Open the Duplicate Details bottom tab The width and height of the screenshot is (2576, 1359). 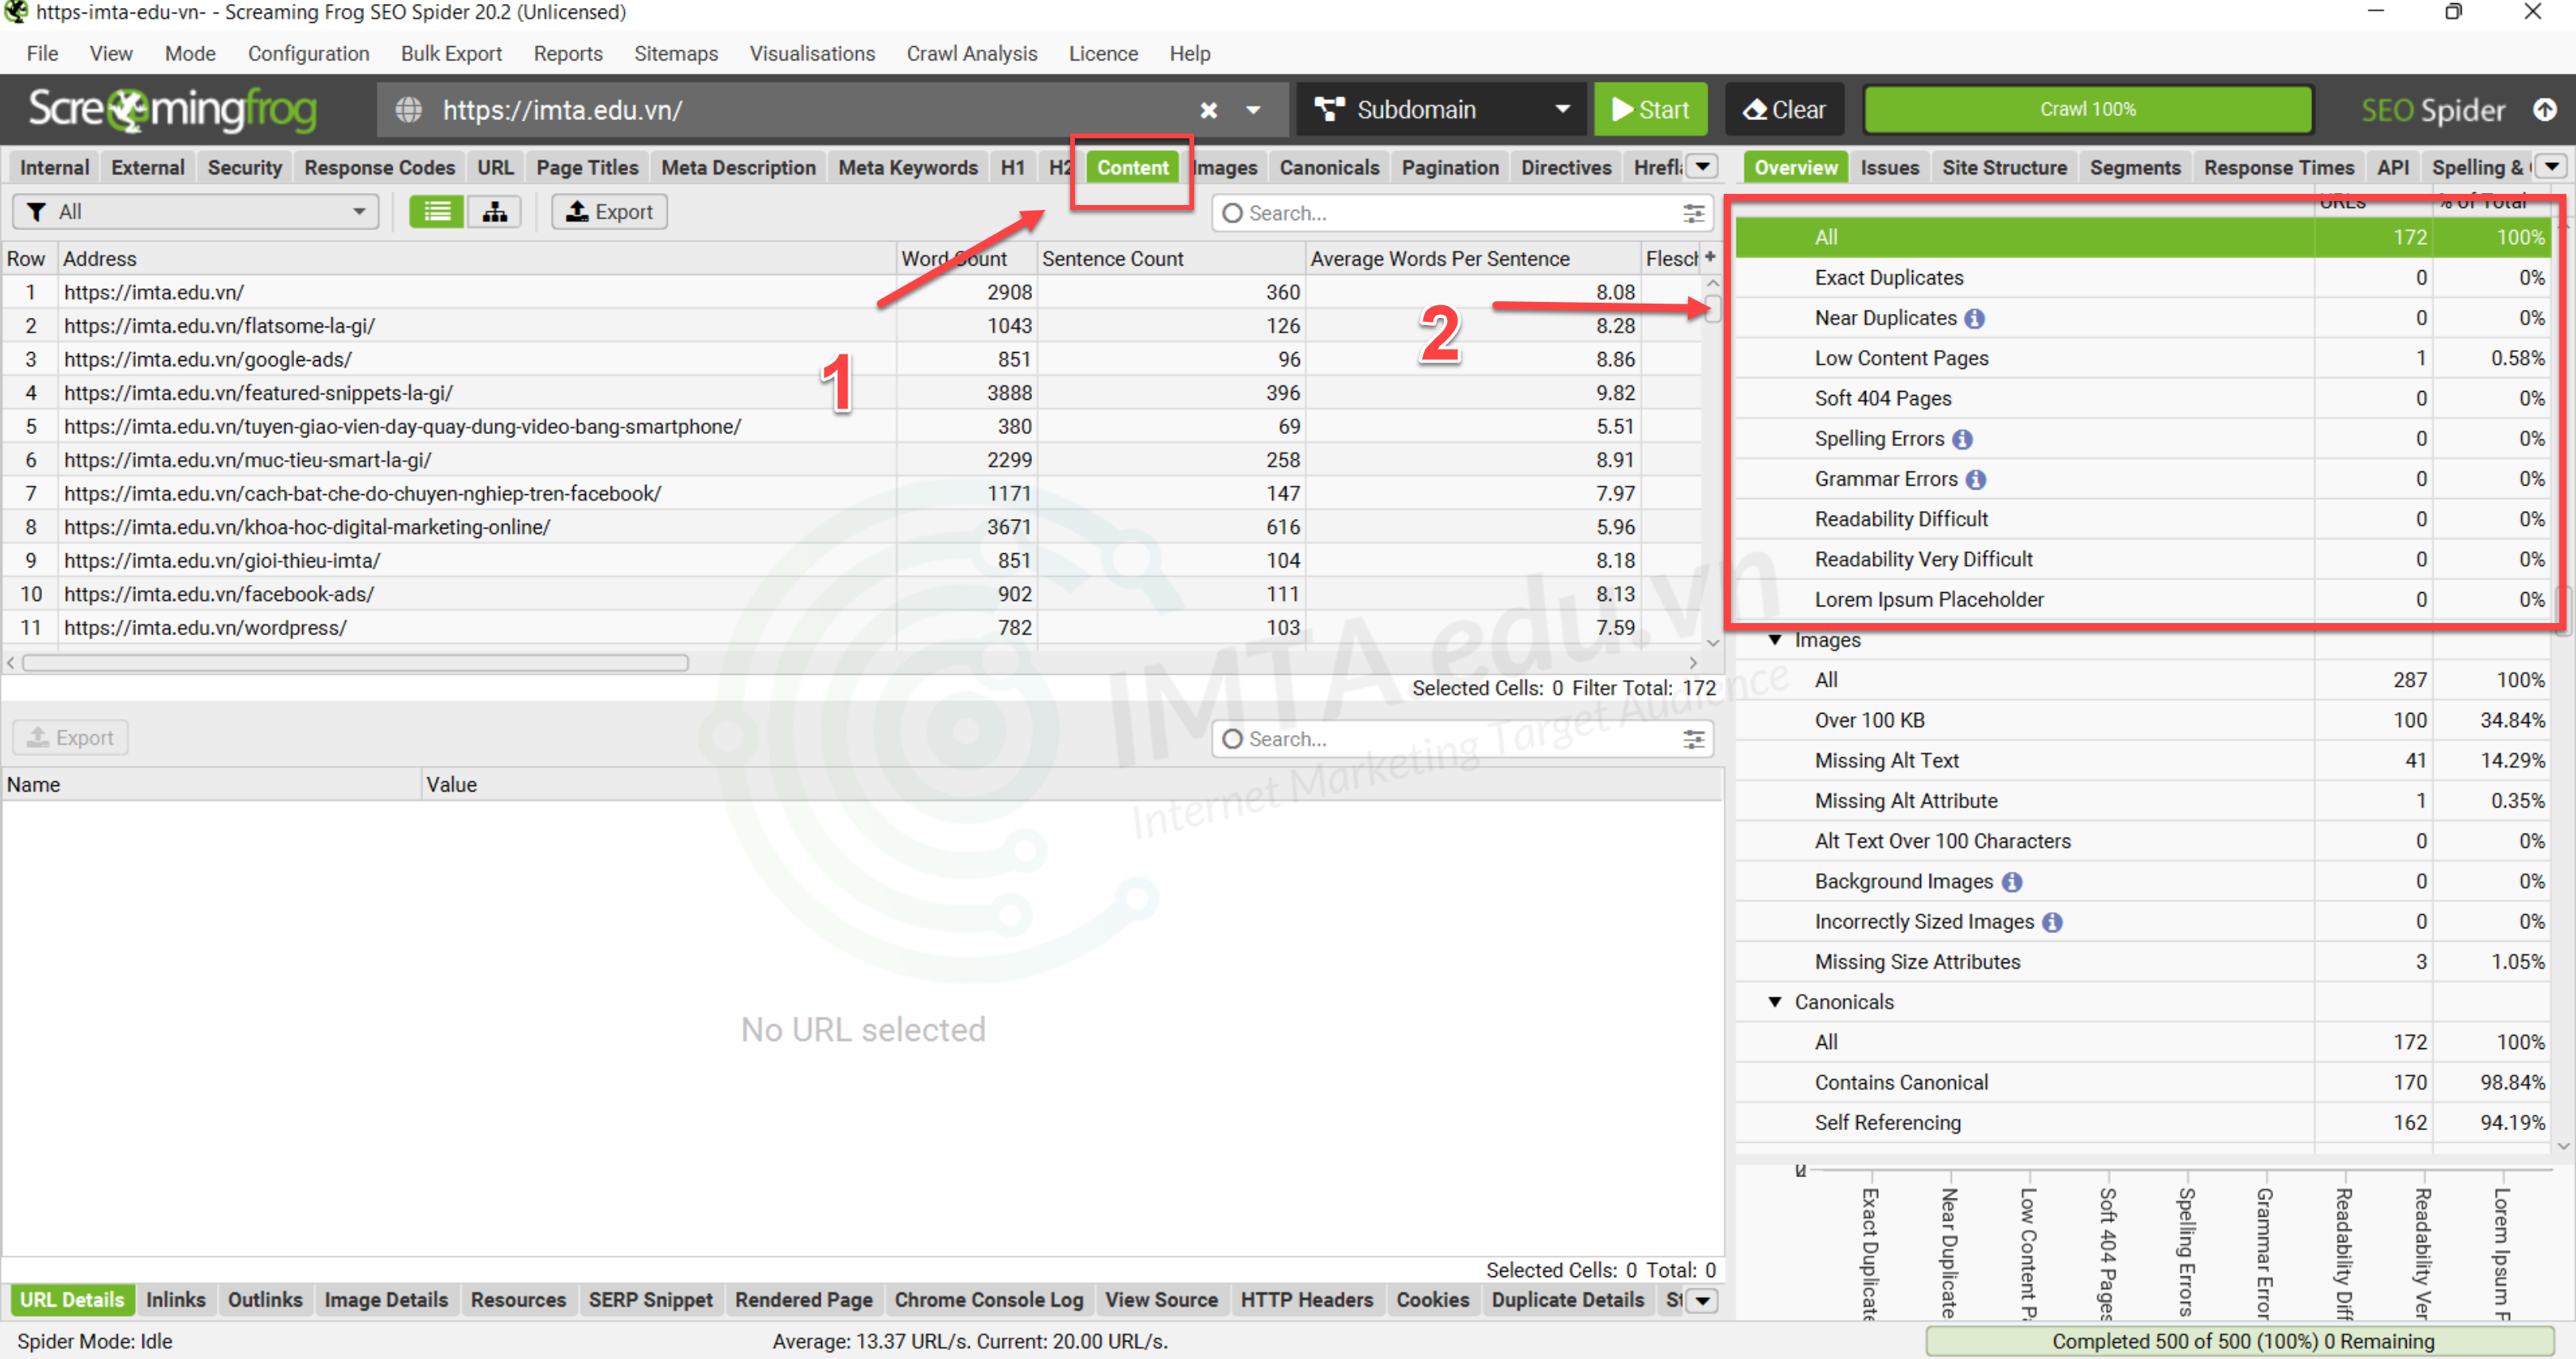click(x=1567, y=1300)
